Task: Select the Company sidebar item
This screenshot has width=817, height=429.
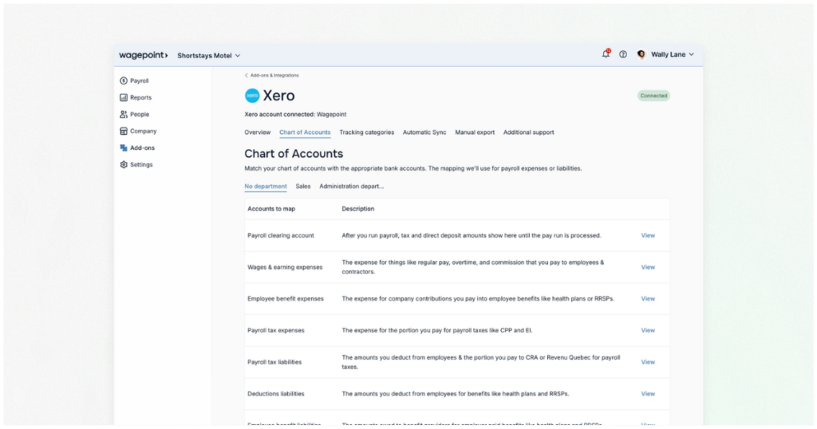Action: pos(138,132)
